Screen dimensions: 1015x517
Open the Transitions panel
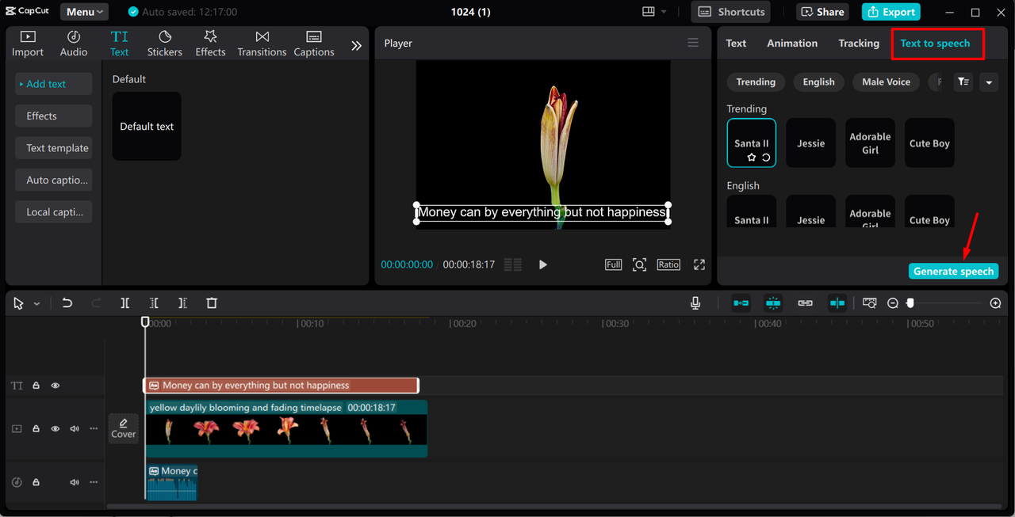point(262,44)
